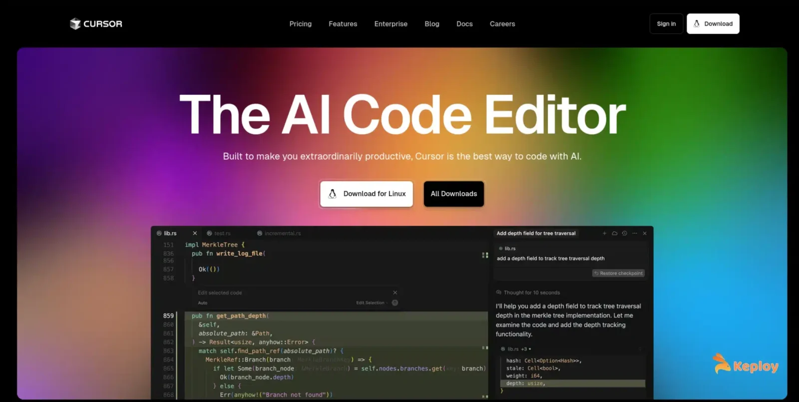Click the 'add a depth field' chat prompt
This screenshot has height=402, width=799.
click(x=550, y=258)
